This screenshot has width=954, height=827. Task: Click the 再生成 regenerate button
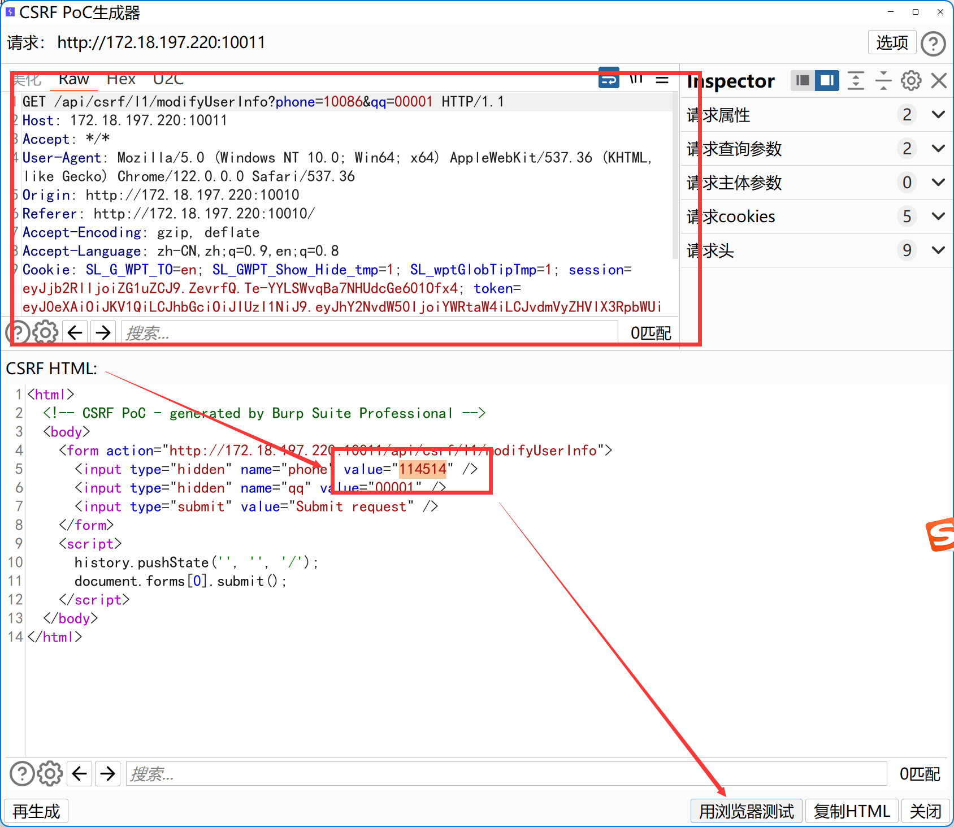point(36,811)
